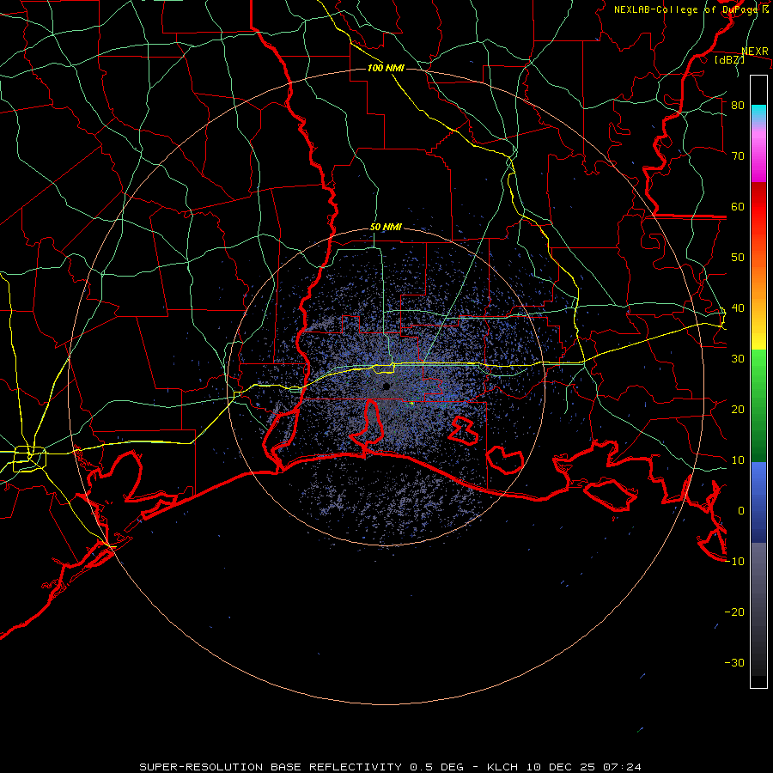The height and width of the screenshot is (773, 773).
Task: Click the cyan band of the color bar
Action: click(758, 113)
